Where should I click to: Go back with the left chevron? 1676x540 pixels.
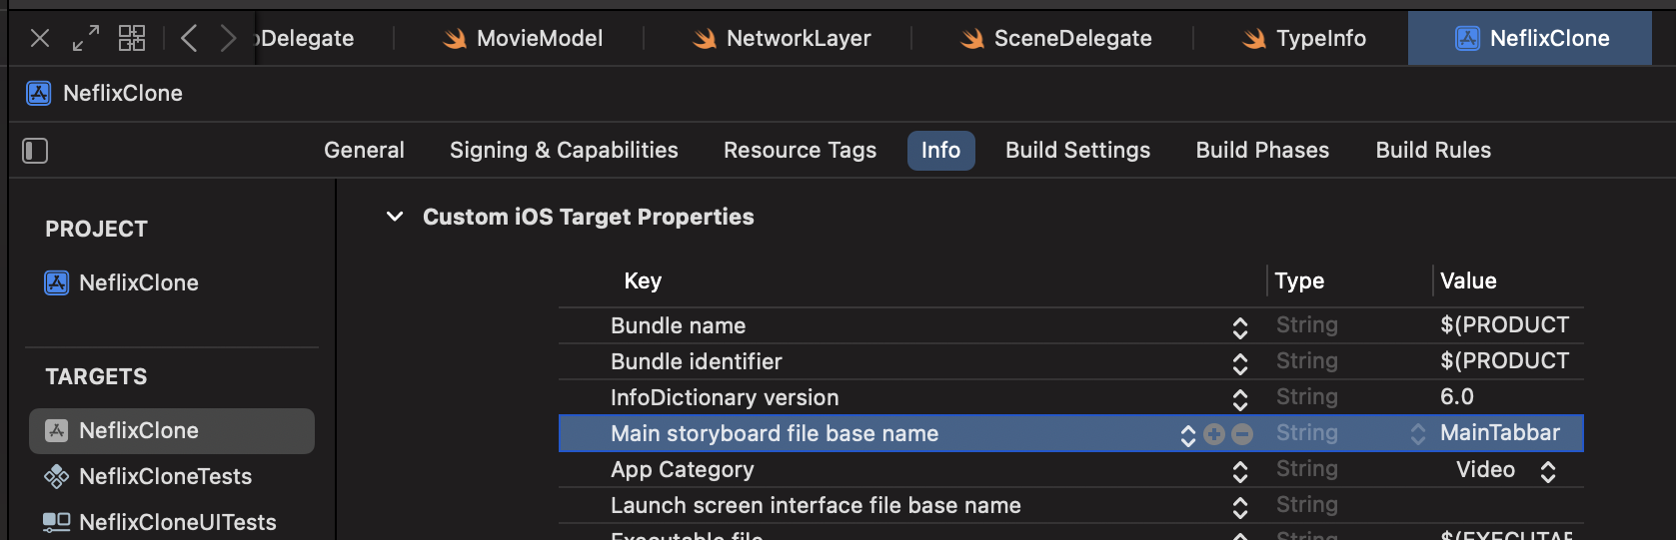189,38
